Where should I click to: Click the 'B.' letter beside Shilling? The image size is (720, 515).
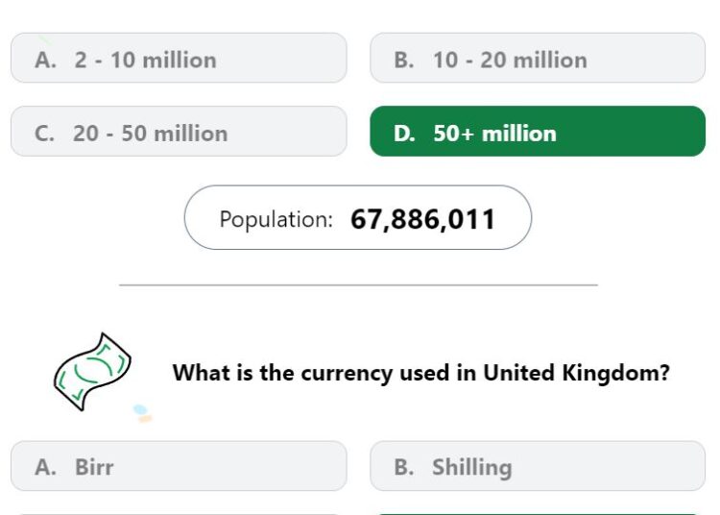(404, 467)
